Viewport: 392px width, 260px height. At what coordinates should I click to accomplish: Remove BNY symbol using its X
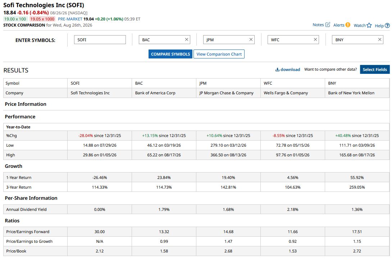380,39
